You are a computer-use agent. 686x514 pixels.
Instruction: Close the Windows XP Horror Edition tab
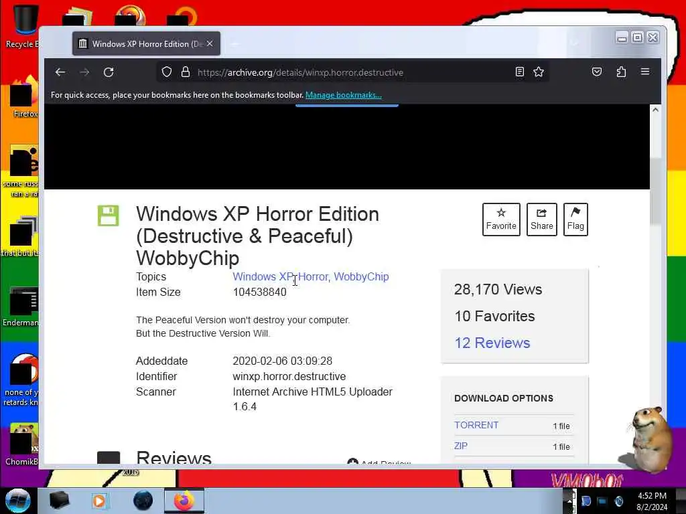[x=210, y=44]
